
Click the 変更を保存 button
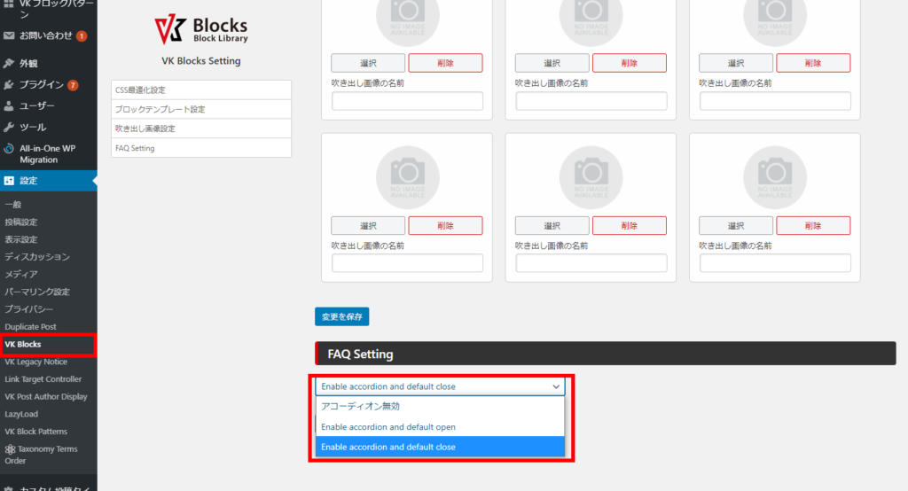[341, 316]
